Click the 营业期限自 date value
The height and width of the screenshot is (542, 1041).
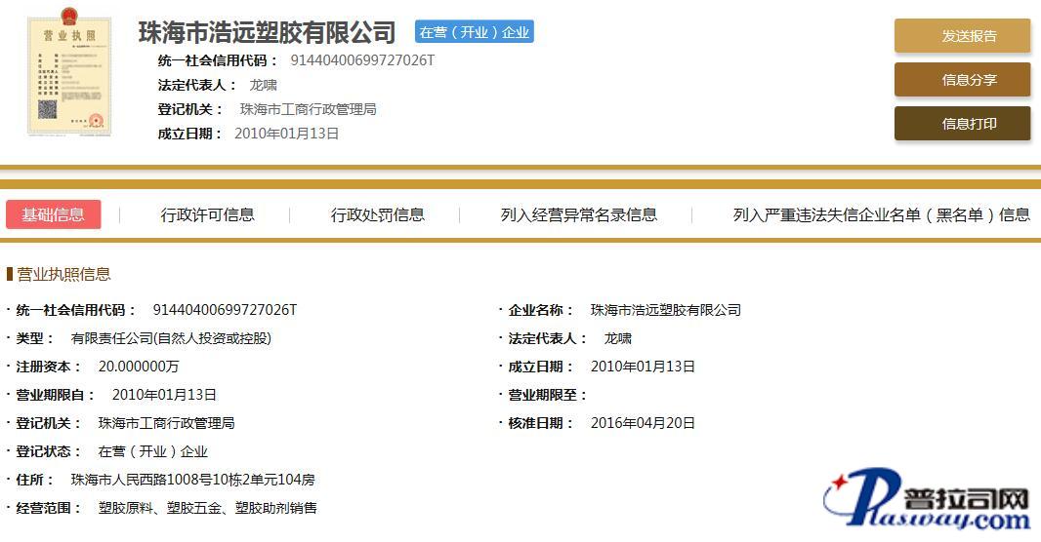pyautogui.click(x=164, y=395)
